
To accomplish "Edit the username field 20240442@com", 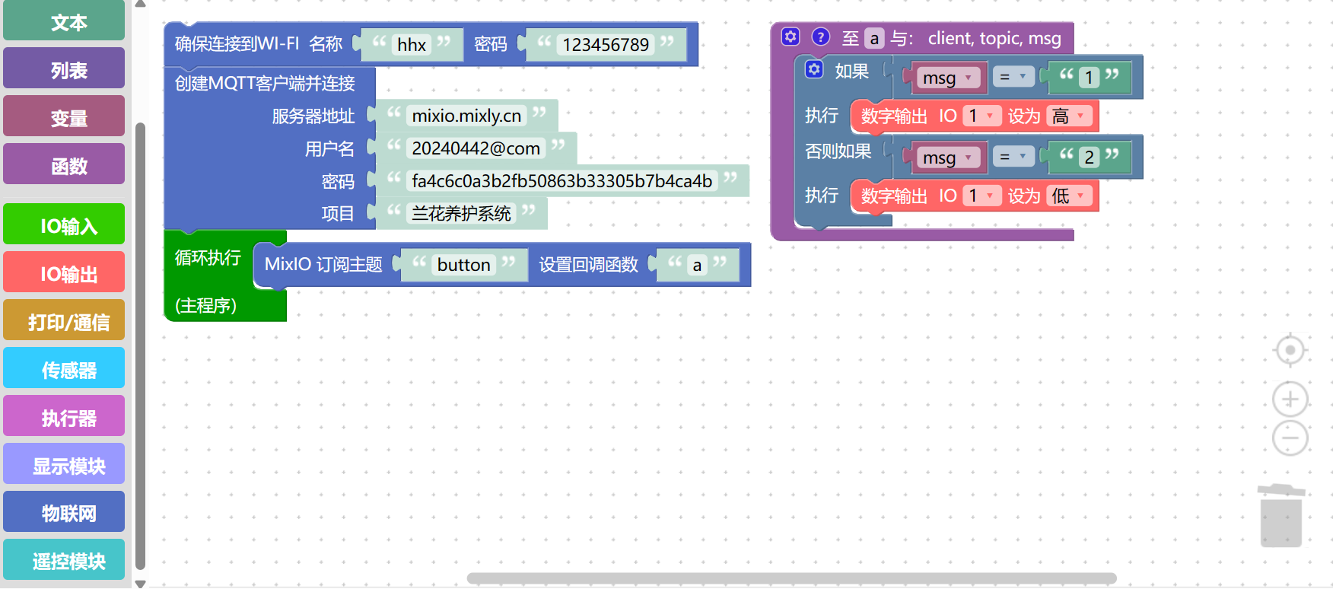I will coord(476,148).
